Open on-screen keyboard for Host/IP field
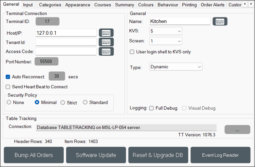The width and height of the screenshot is (255, 167). (x=106, y=33)
